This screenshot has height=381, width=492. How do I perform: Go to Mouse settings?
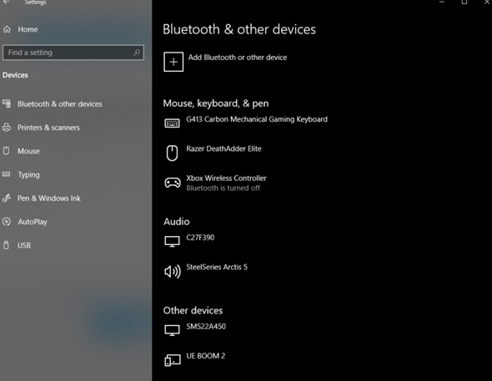click(28, 151)
